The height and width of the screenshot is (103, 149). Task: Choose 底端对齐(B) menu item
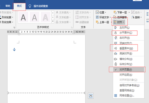(x=129, y=54)
